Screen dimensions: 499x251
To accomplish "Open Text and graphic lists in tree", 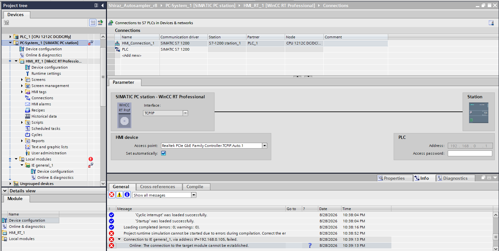I will pyautogui.click(x=50, y=147).
